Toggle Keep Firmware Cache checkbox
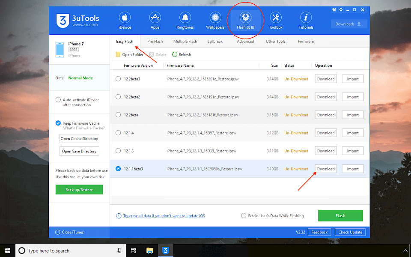 click(x=58, y=123)
